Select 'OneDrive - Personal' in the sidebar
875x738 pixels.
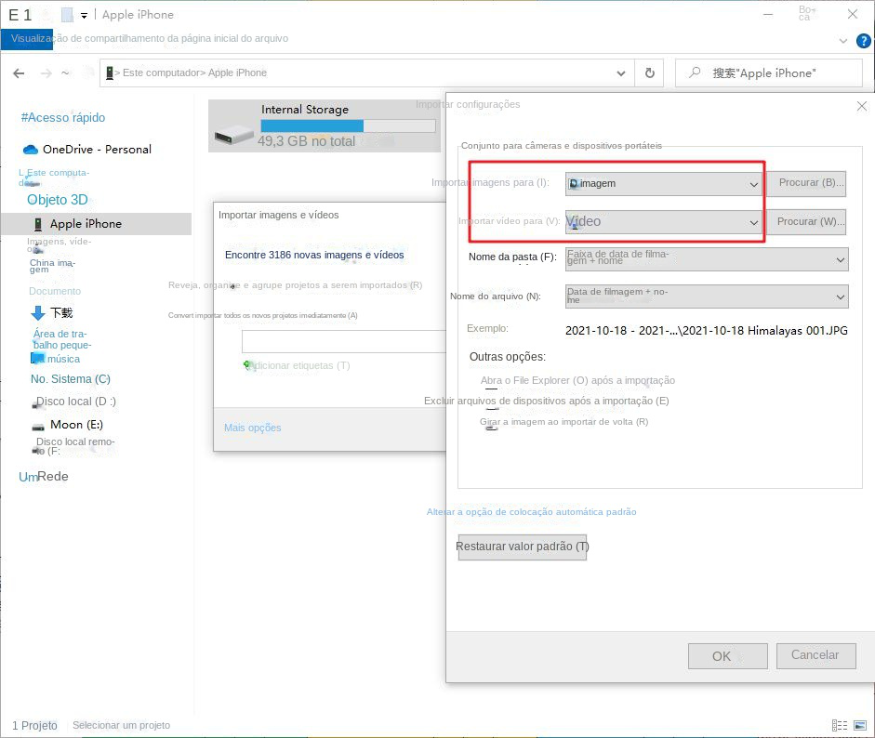pos(97,150)
